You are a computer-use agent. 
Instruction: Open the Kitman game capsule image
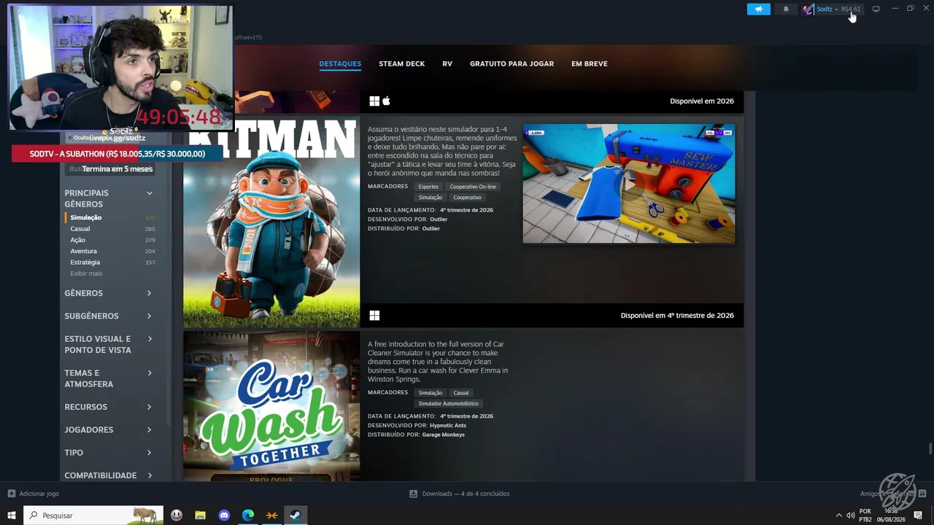tap(271, 222)
